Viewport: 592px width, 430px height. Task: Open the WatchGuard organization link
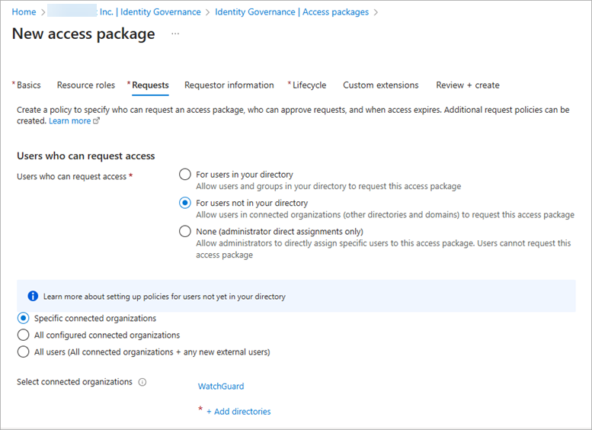221,387
